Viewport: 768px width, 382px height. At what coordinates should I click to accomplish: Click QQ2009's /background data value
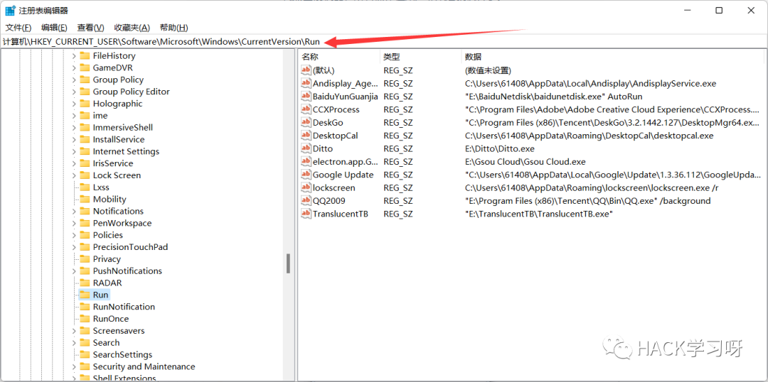587,200
